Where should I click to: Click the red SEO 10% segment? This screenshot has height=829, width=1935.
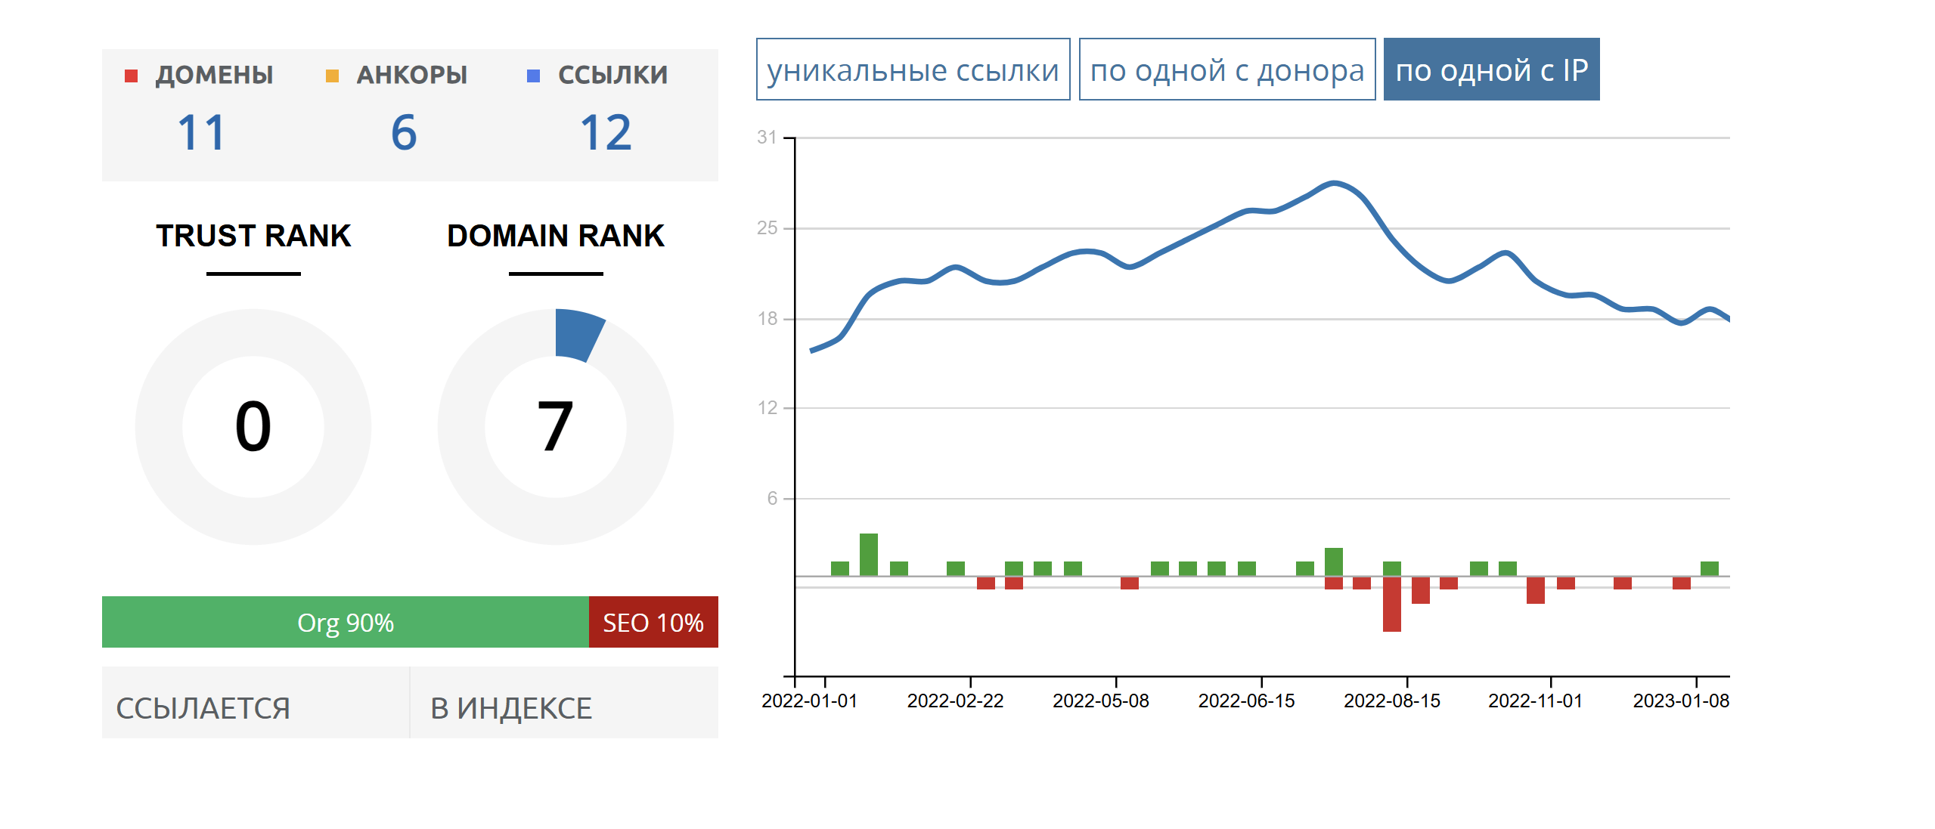[x=653, y=622]
